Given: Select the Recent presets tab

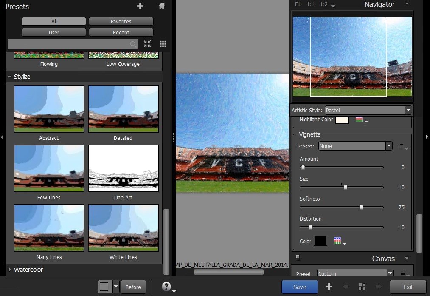Looking at the screenshot, I should [121, 32].
